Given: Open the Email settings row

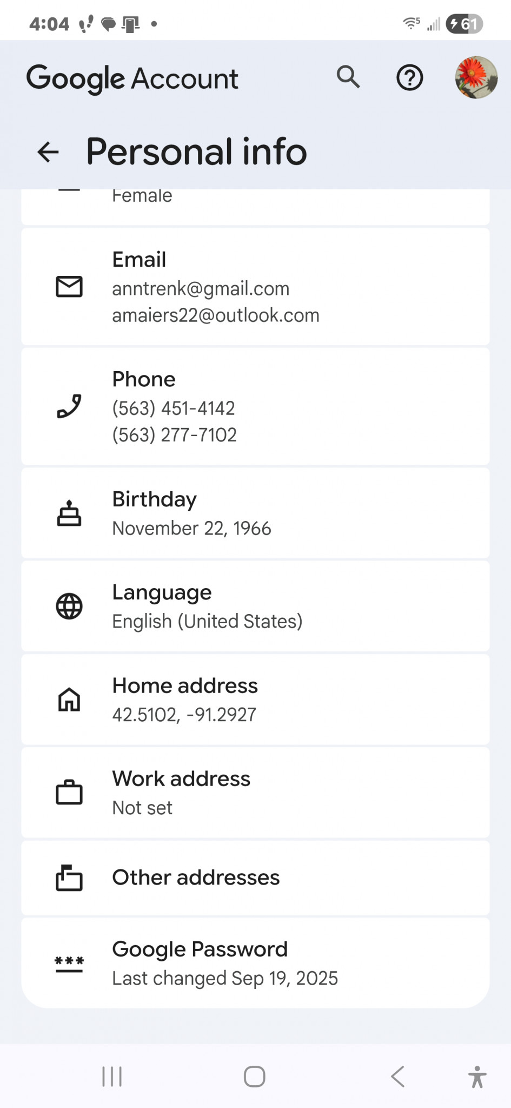Looking at the screenshot, I should 255,287.
